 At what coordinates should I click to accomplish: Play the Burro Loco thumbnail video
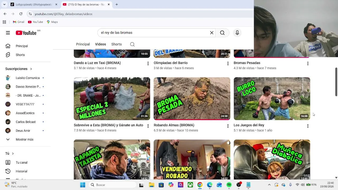click(x=272, y=99)
